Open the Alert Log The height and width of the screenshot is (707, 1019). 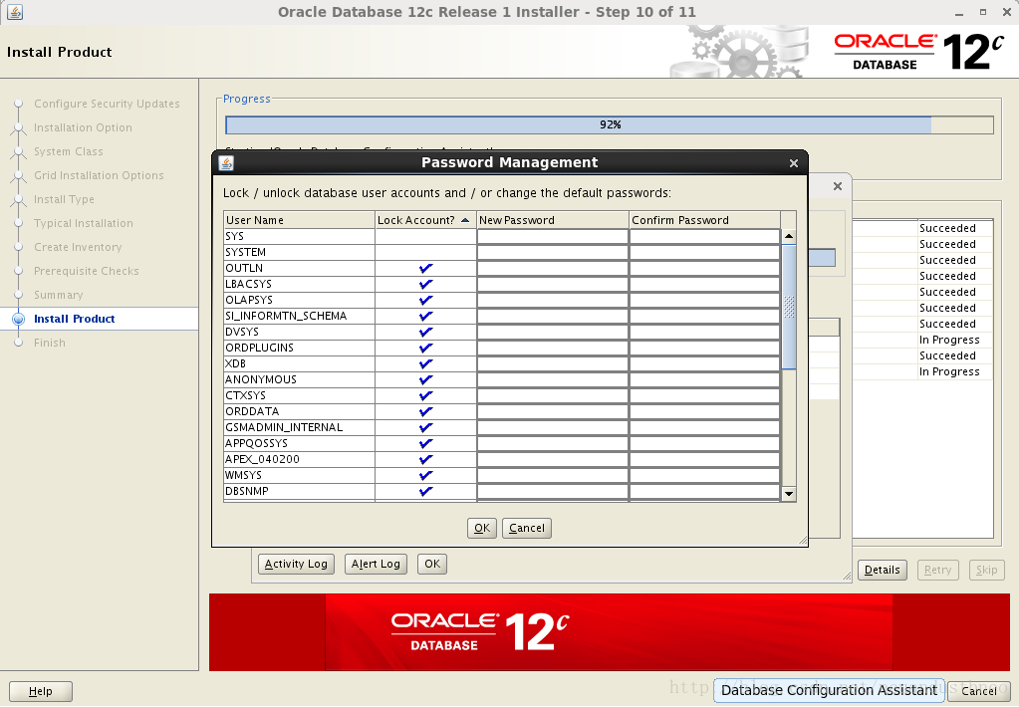376,564
